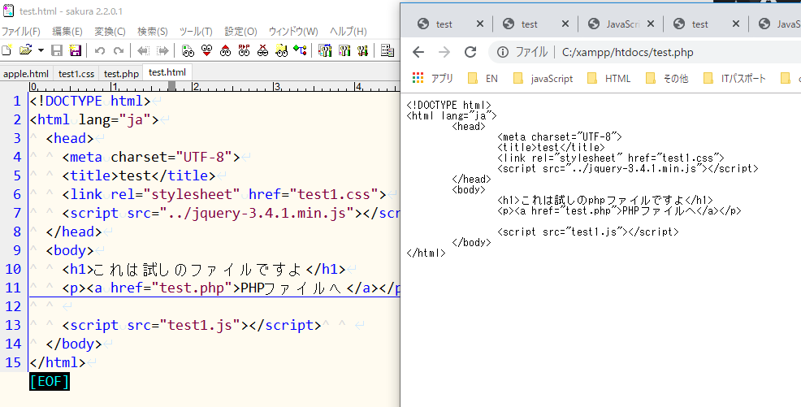Open the 検索(S) menu

[152, 32]
